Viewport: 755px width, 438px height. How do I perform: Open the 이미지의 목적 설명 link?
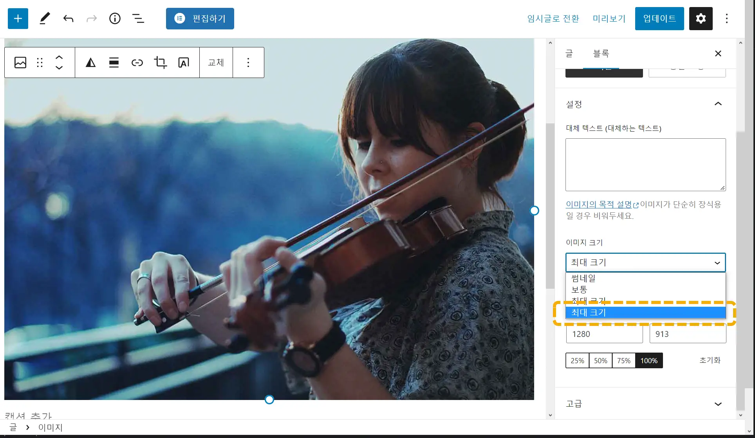(x=599, y=205)
